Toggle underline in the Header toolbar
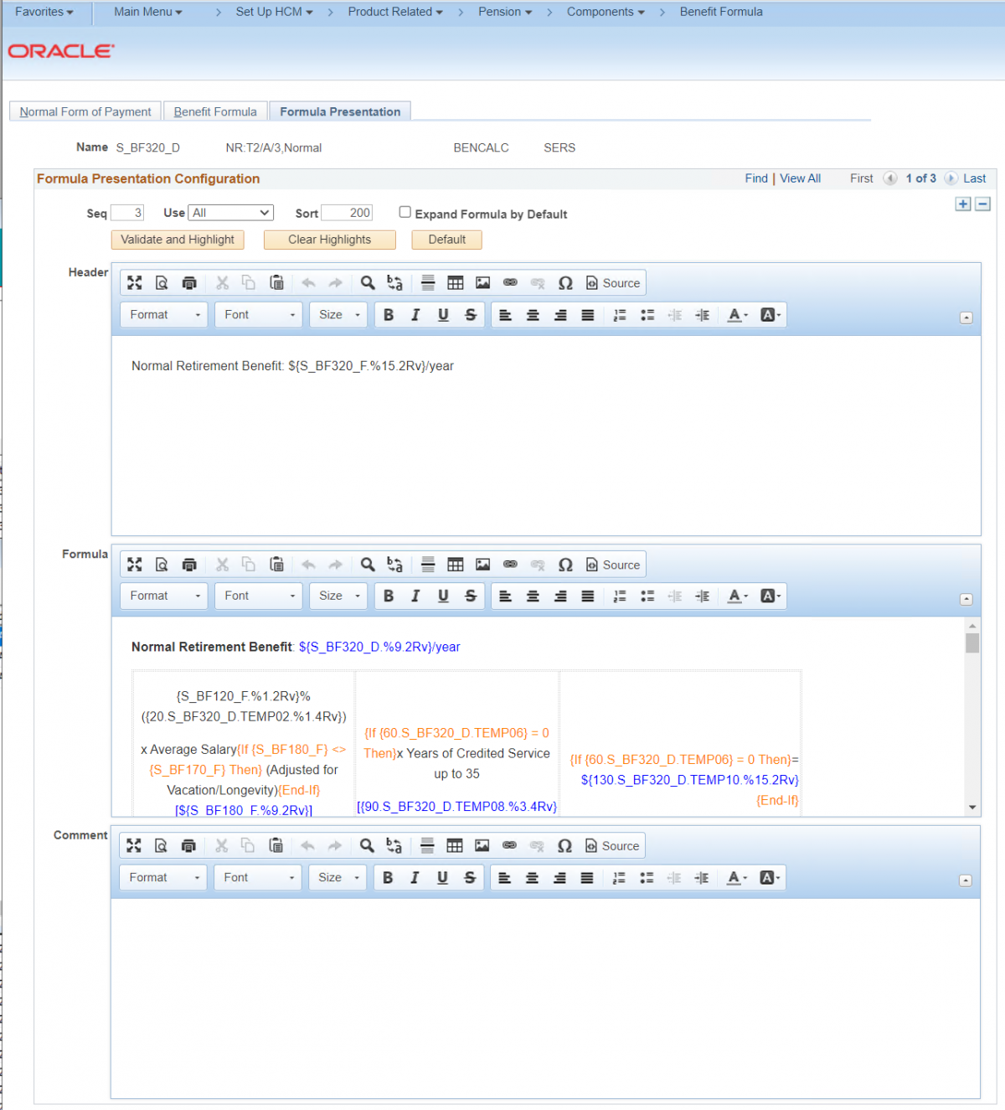 pyautogui.click(x=442, y=314)
